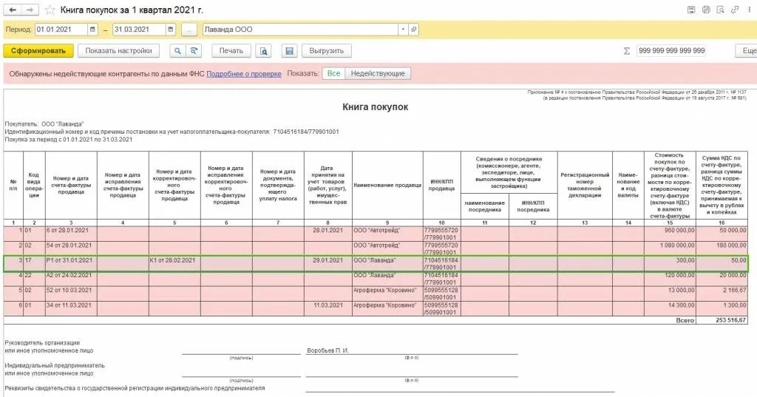
Task: Click the Выгрузить button
Action: pos(327,51)
